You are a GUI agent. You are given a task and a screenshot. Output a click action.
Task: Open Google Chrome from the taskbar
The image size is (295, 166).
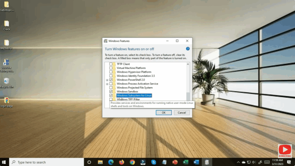(x=132, y=162)
